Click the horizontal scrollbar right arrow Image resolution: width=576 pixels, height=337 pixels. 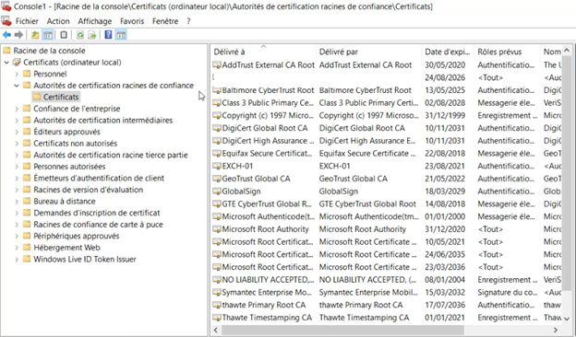click(556, 330)
